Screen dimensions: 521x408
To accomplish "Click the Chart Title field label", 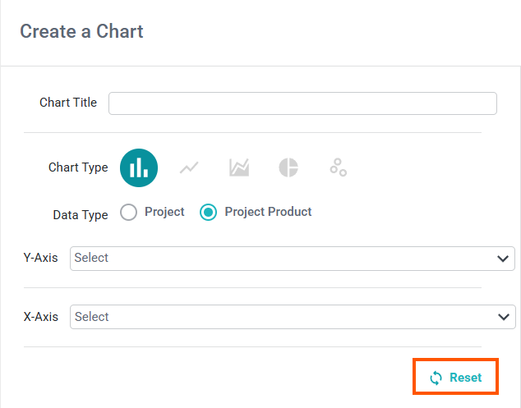I will 68,103.
